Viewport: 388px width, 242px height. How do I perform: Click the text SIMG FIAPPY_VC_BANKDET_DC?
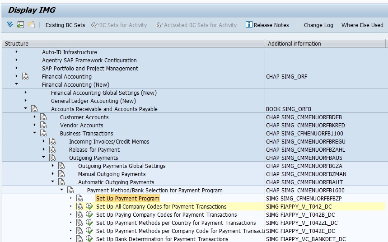click(306, 239)
